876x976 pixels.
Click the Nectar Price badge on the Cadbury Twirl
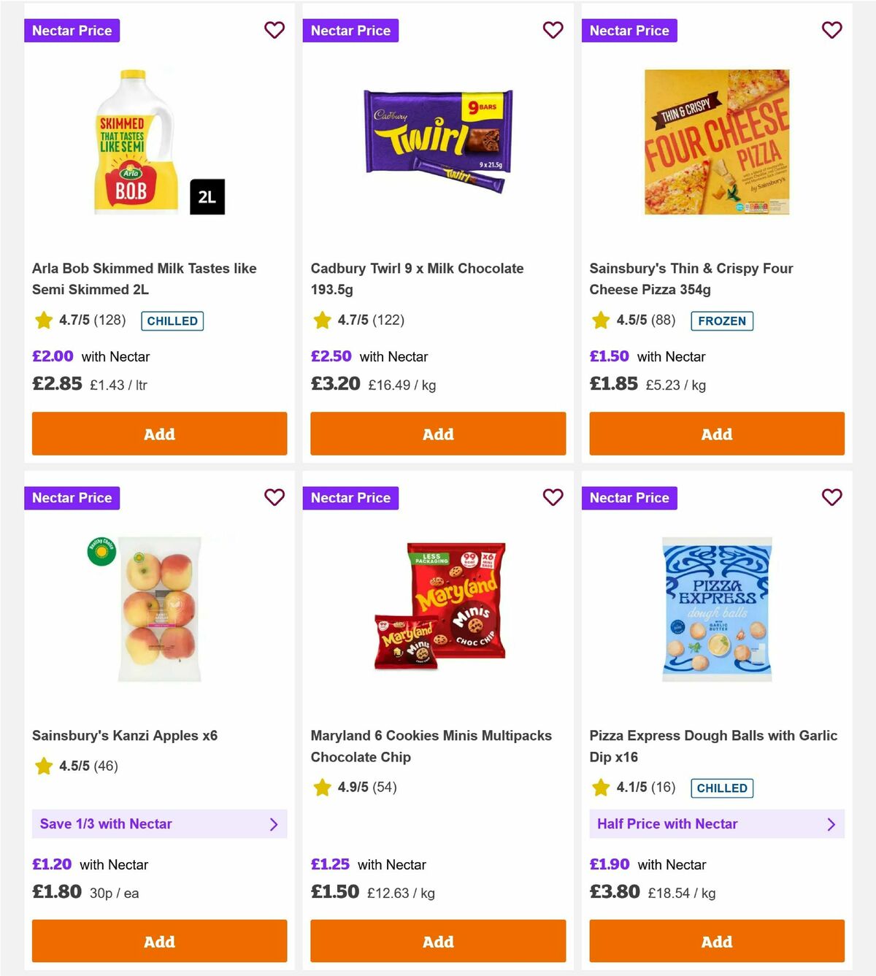click(350, 30)
